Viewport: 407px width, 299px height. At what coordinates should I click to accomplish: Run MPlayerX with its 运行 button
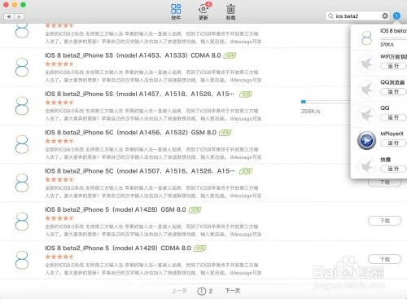[393, 143]
